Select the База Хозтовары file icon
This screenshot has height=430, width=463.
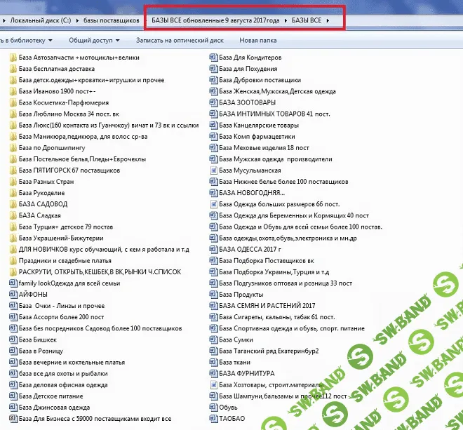pyautogui.click(x=213, y=385)
